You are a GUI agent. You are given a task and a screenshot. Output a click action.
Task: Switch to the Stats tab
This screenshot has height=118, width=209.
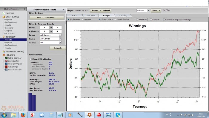[74, 16]
